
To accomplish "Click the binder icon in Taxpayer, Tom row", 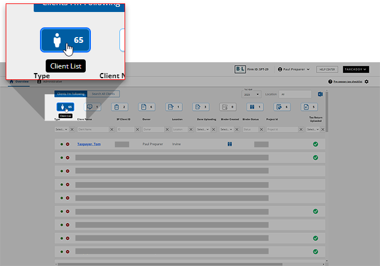I will pos(230,144).
